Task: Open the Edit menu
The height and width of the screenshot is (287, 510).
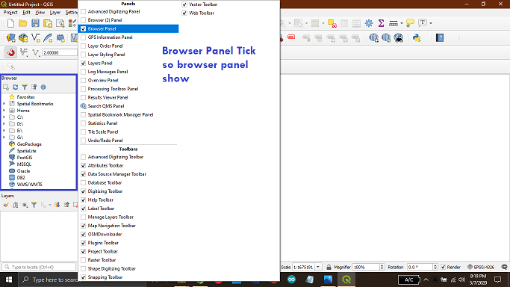Action: (x=26, y=13)
